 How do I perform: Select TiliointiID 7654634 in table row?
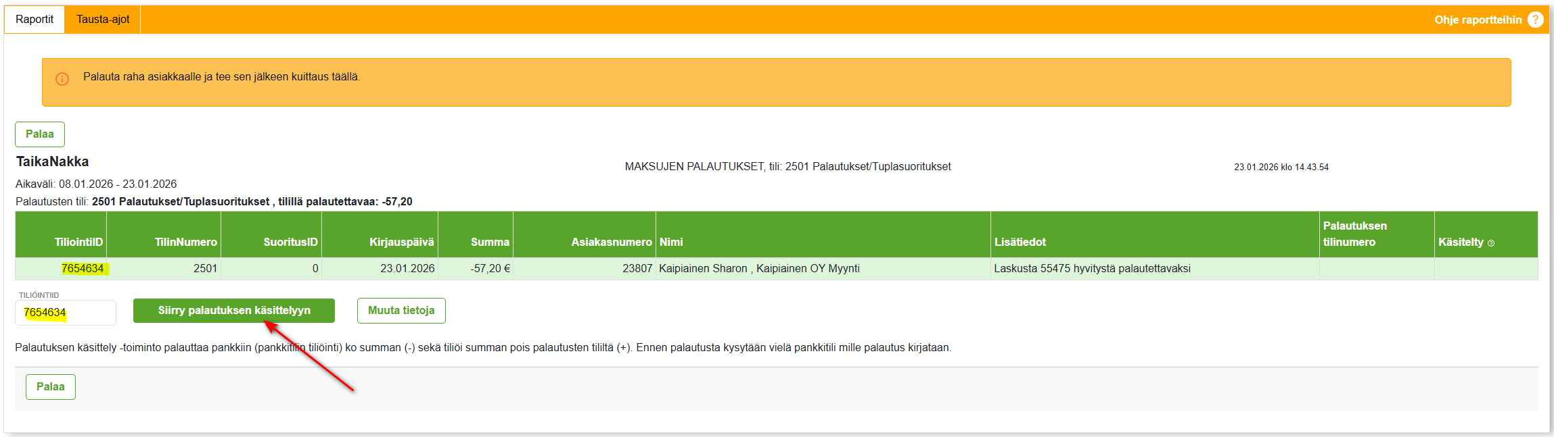pyautogui.click(x=83, y=269)
